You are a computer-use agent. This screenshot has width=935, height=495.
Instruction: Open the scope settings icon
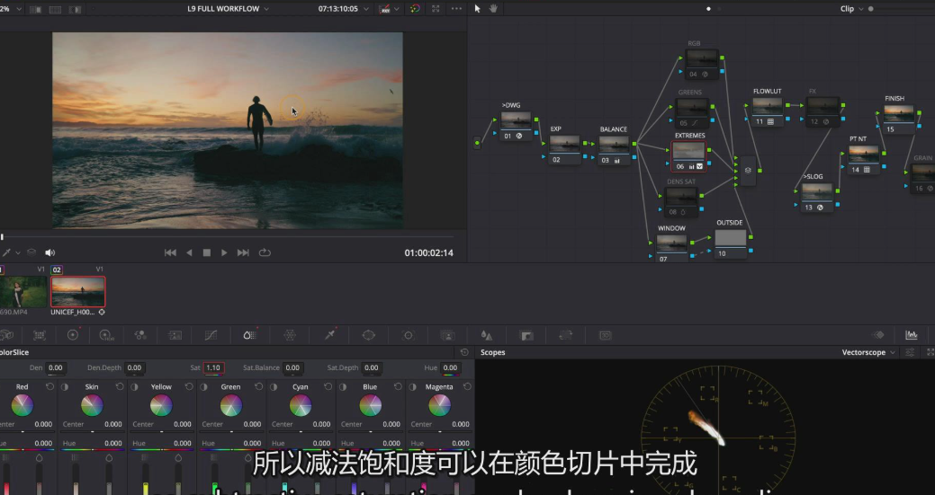(910, 352)
